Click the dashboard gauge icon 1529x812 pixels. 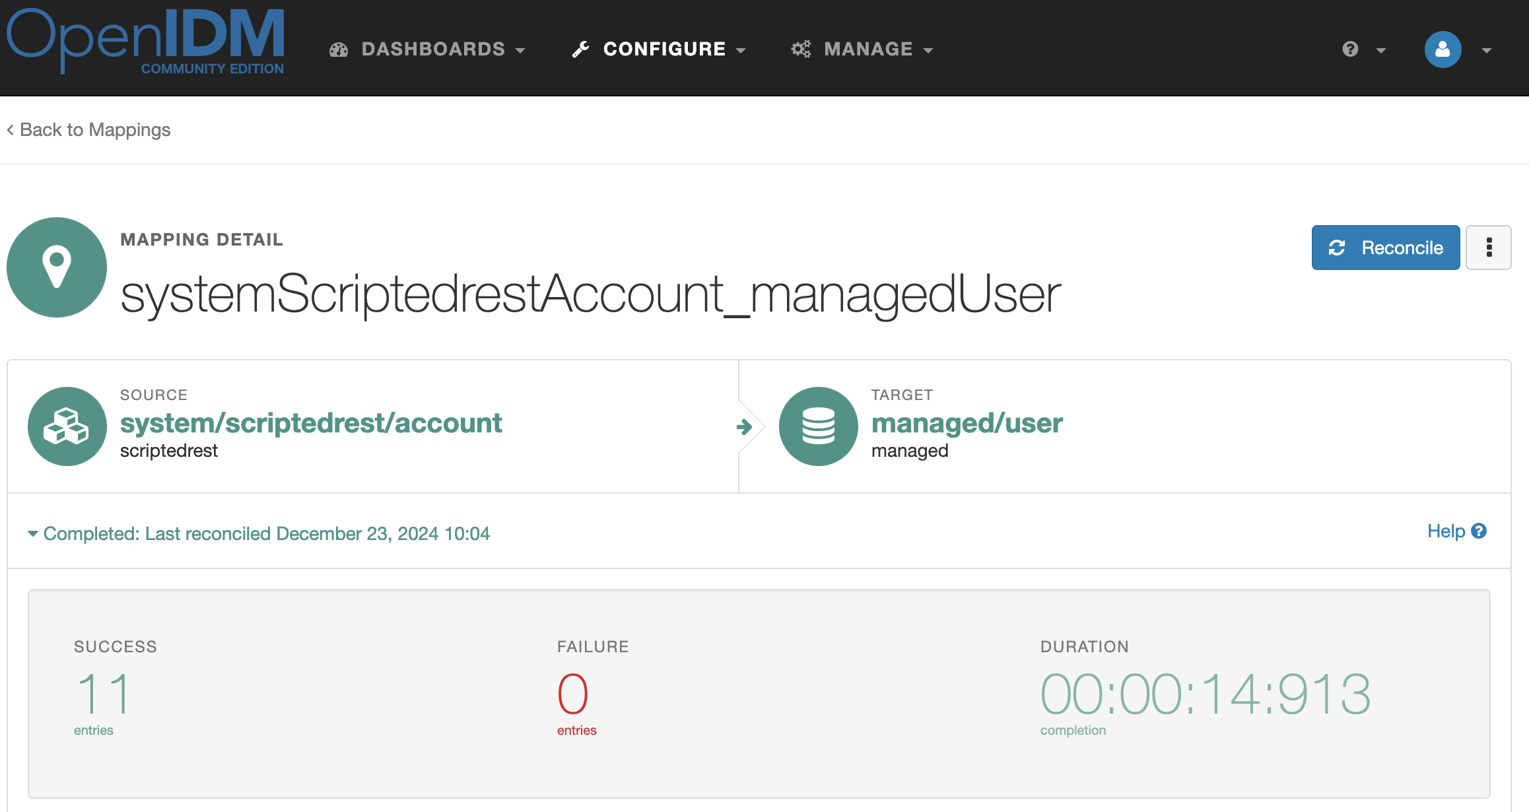click(x=339, y=50)
